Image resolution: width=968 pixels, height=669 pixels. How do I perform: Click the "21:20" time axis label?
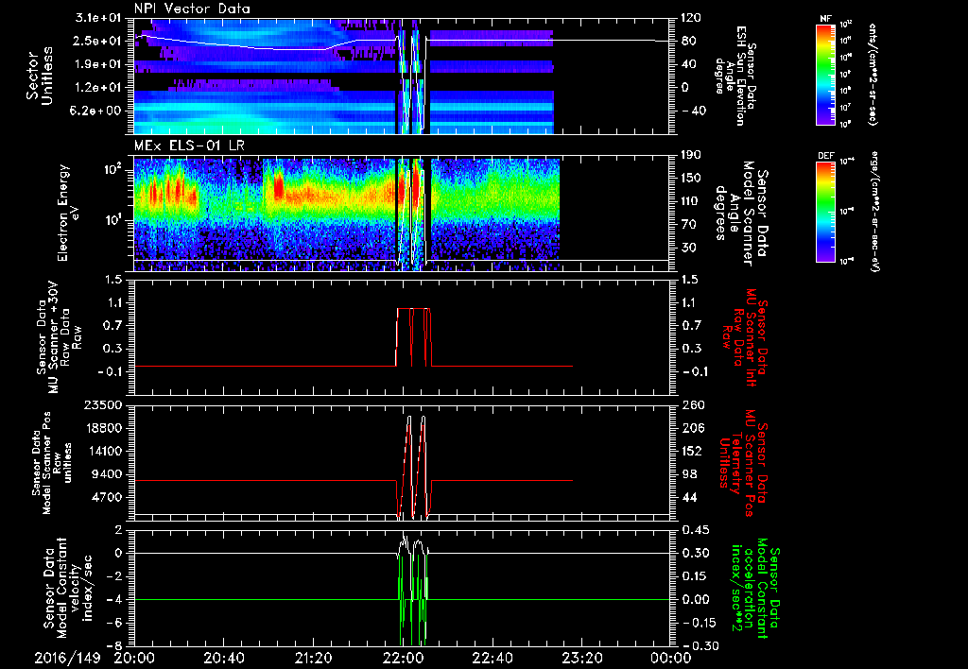tap(313, 658)
